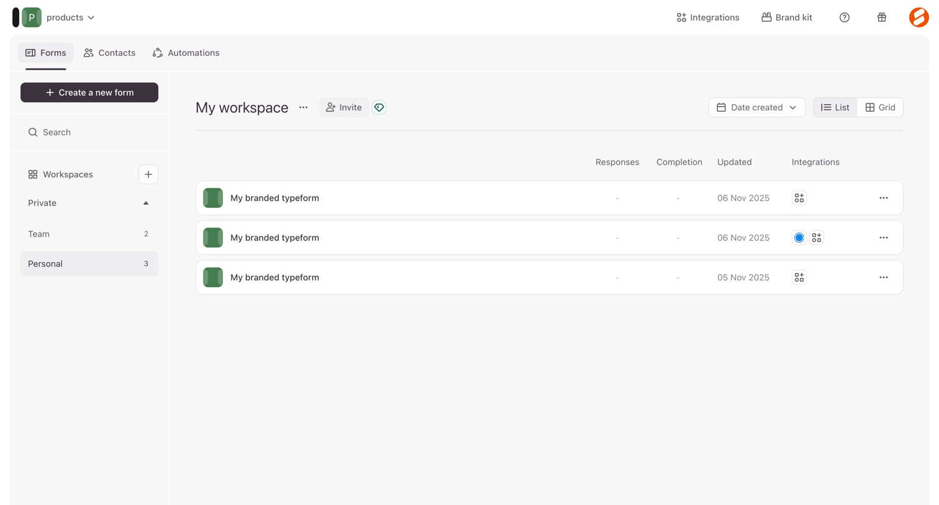Screen dimensions: 939x505
Task: Open the Brand kit page
Action: 787,17
